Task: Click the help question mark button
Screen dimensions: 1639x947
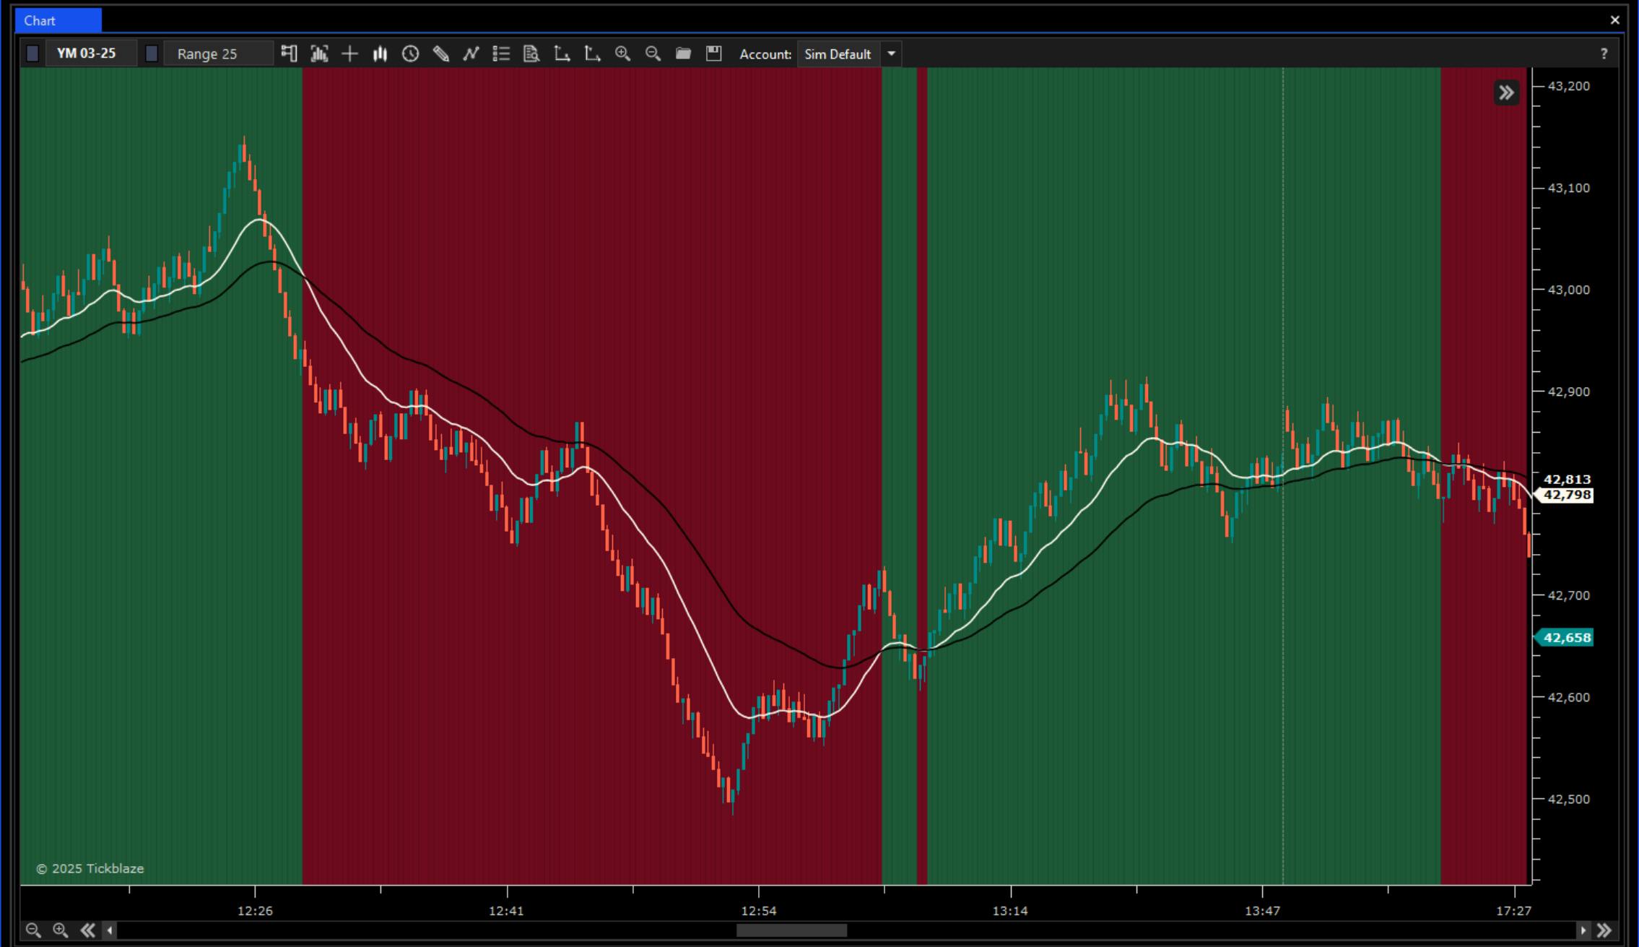Action: pos(1604,53)
